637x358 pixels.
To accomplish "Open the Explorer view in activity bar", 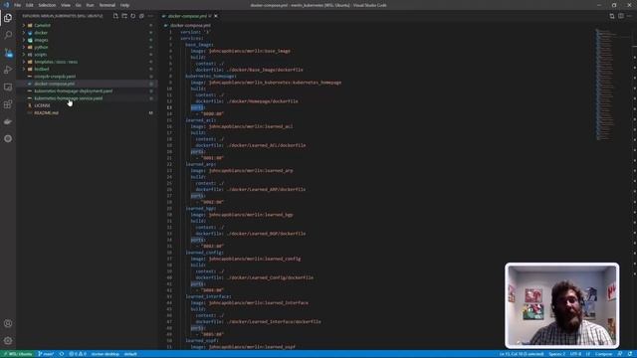I will (x=8, y=18).
